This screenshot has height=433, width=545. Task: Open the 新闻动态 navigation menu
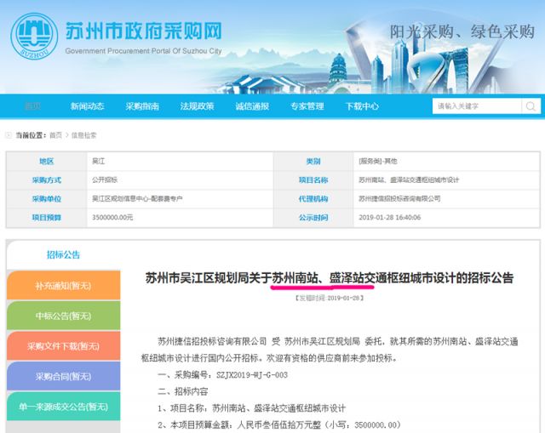coord(87,106)
